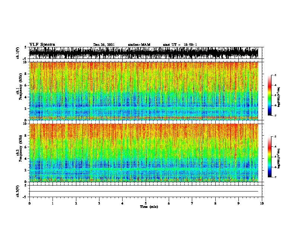Click the 'ch.3(V)' axis label
295x228 pixels.
pyautogui.click(x=18, y=191)
